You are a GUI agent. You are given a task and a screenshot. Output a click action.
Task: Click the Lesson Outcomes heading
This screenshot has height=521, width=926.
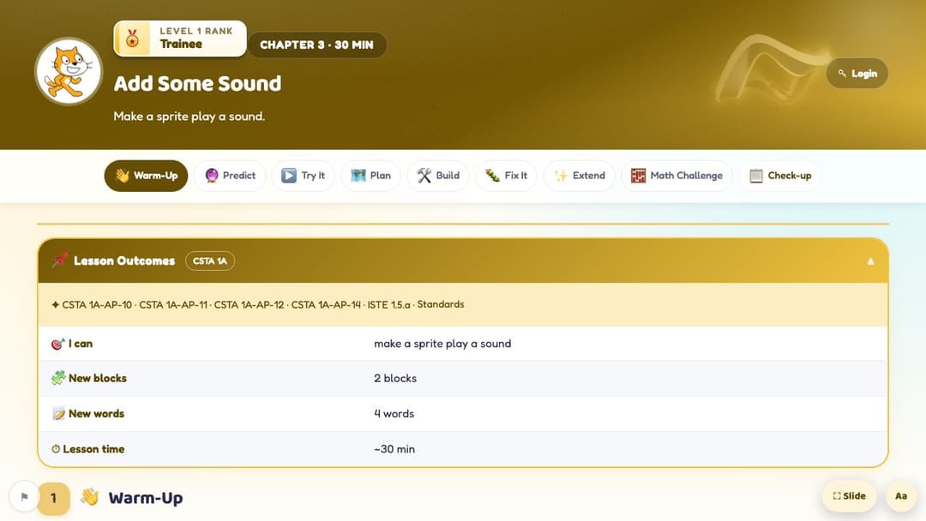click(124, 260)
